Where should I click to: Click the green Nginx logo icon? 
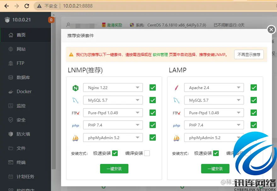(x=76, y=88)
